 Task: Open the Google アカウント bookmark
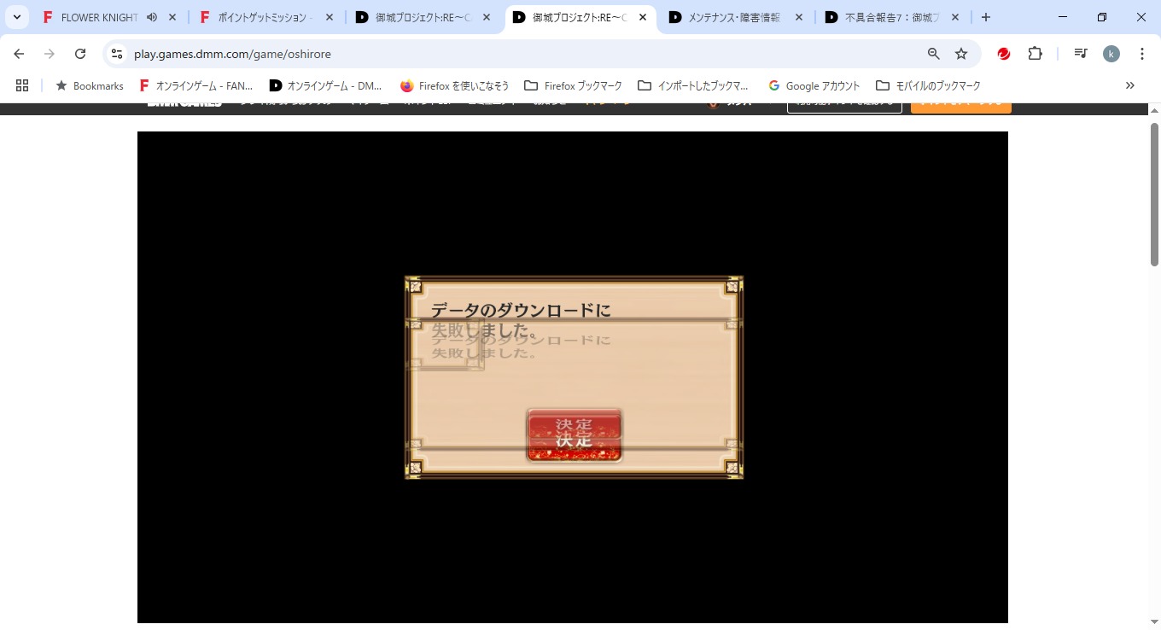[x=814, y=85]
